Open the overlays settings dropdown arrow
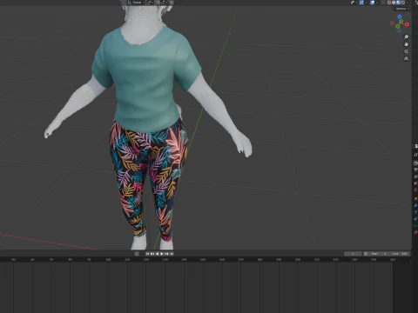 pos(377,3)
